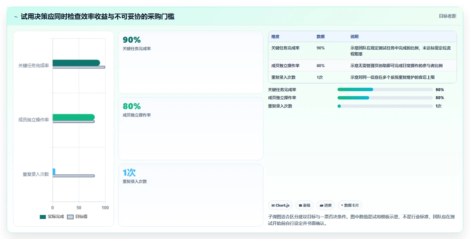
Task: Select the 进度 tag chip
Action: tap(326, 205)
